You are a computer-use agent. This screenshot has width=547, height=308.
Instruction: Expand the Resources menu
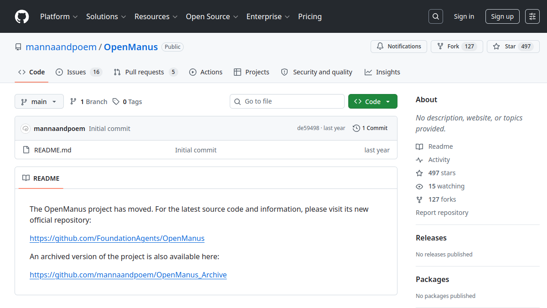[156, 16]
